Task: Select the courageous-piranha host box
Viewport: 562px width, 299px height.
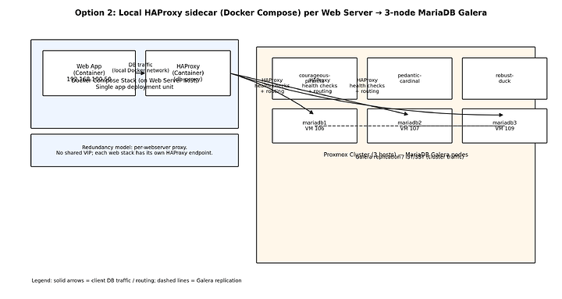Action: pyautogui.click(x=315, y=79)
